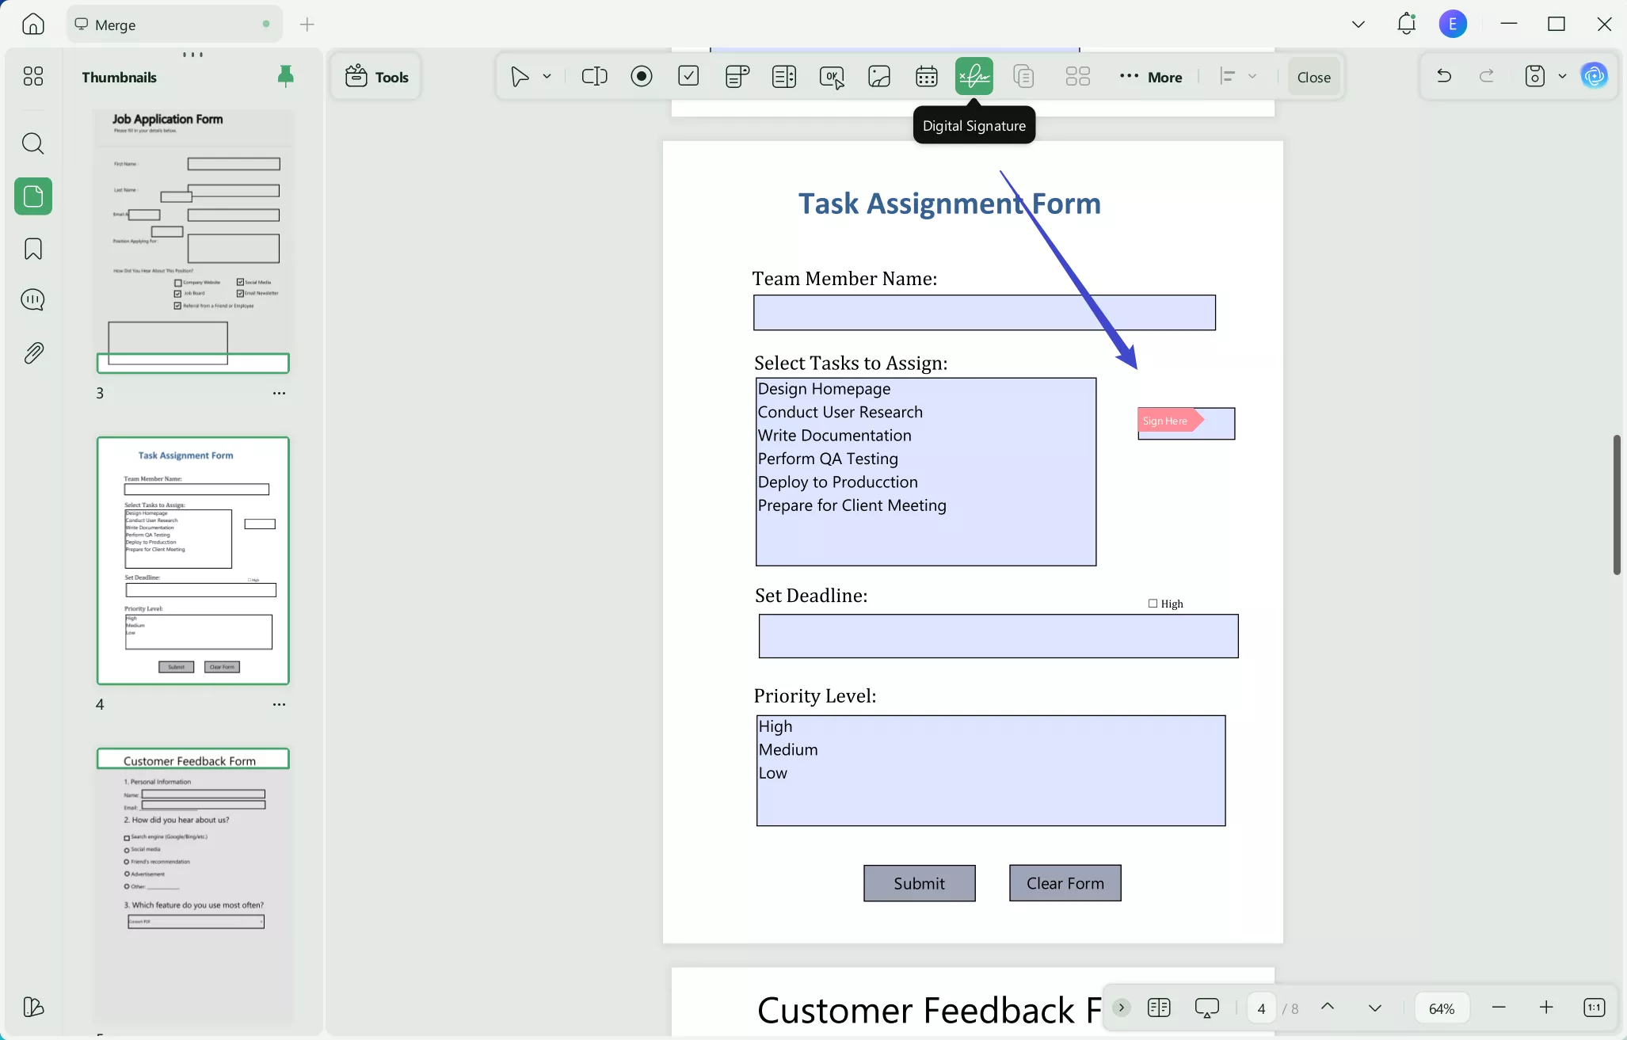Screen dimensions: 1627x1040
Task: Expand the selection tool dropdown arrow
Action: point(546,76)
